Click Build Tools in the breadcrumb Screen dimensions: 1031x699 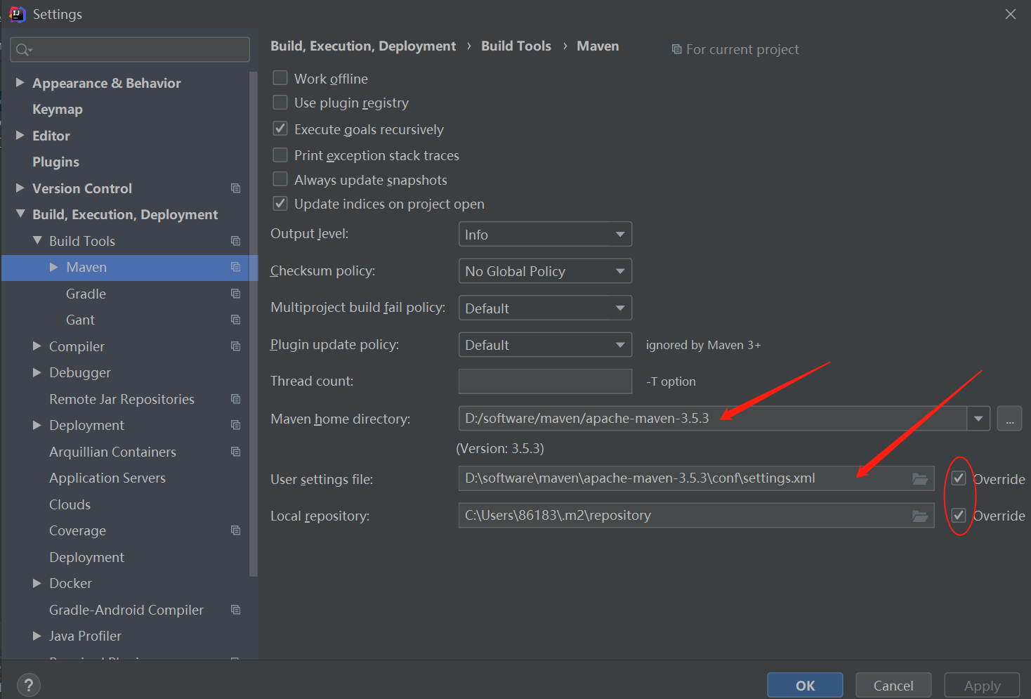point(516,46)
